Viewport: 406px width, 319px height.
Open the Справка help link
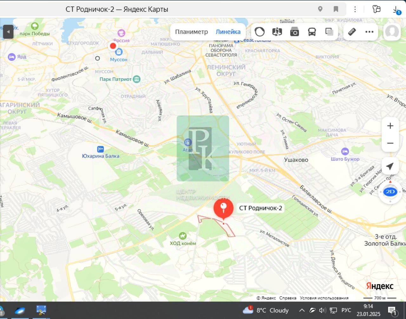tap(288, 298)
